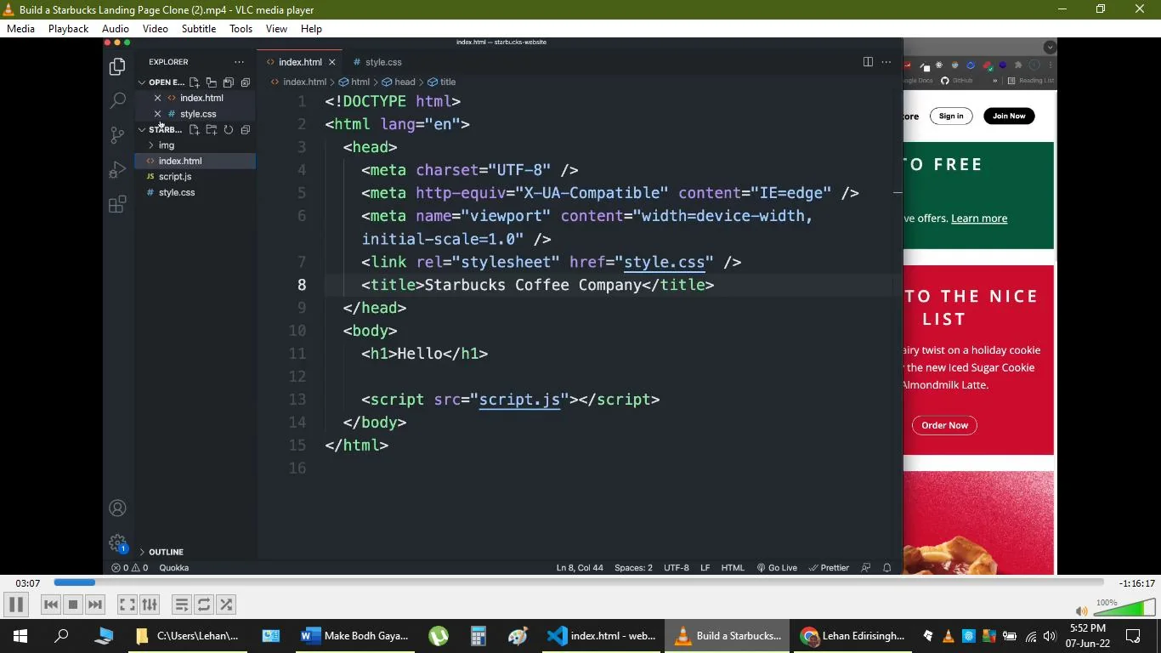
Task: Show the VLC playlist
Action: [x=181, y=605]
